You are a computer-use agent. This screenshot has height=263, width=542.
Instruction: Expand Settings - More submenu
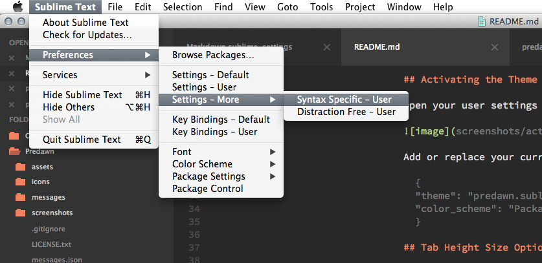click(221, 100)
